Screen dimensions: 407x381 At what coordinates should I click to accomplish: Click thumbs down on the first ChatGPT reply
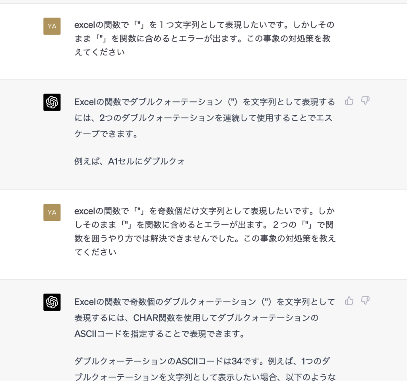tap(365, 101)
